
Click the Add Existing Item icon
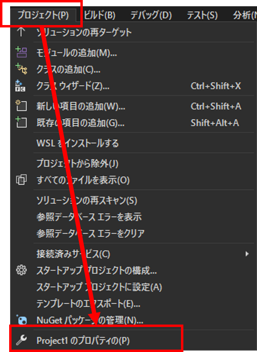tap(21, 122)
